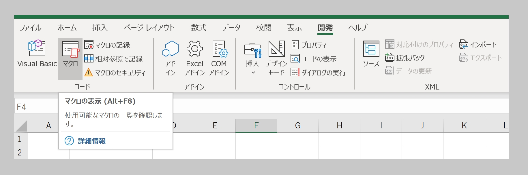Click the XML エクスポート button
This screenshot has height=175, width=528.
pyautogui.click(x=480, y=58)
